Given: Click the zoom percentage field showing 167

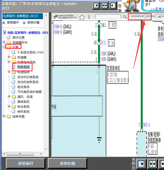Looking at the screenshot, I should click(160, 16).
